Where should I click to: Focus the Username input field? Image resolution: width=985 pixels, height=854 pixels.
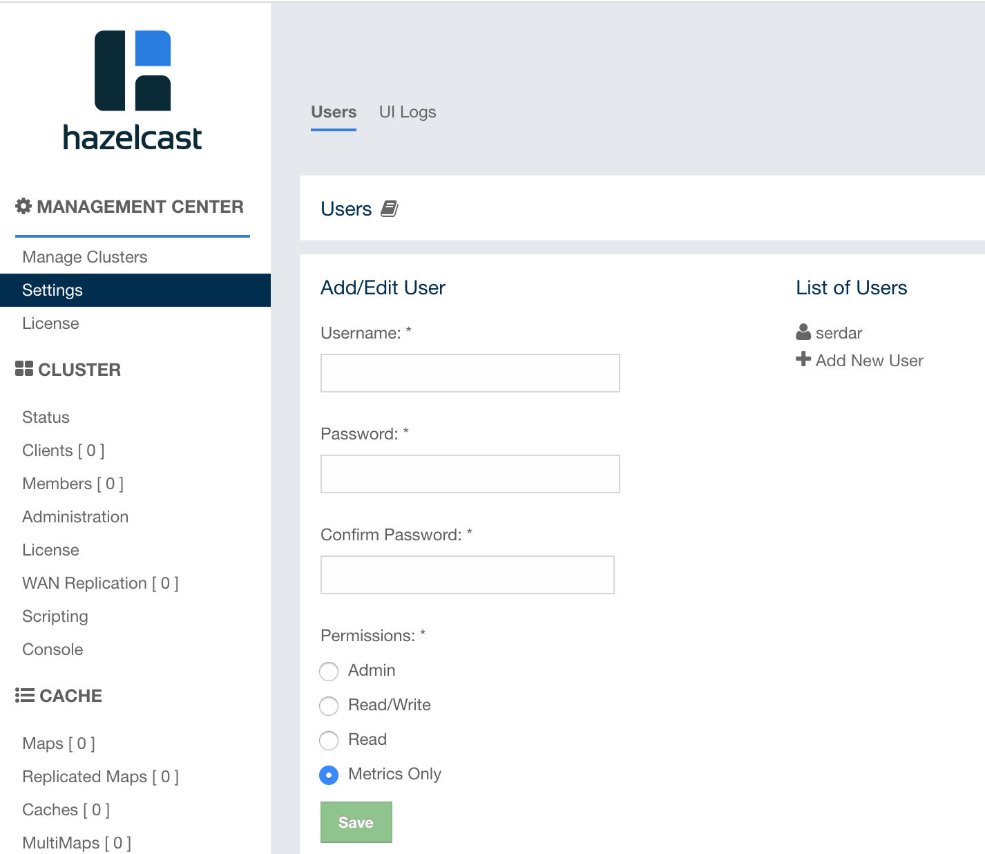pyautogui.click(x=470, y=373)
